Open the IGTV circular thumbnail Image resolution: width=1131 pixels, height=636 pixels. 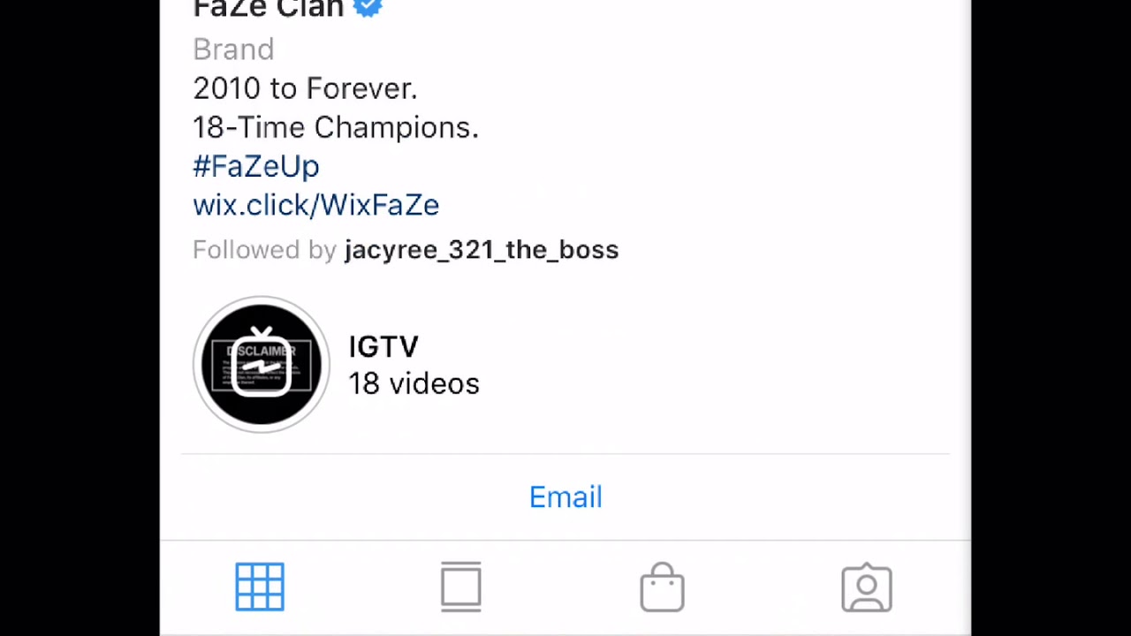click(261, 364)
